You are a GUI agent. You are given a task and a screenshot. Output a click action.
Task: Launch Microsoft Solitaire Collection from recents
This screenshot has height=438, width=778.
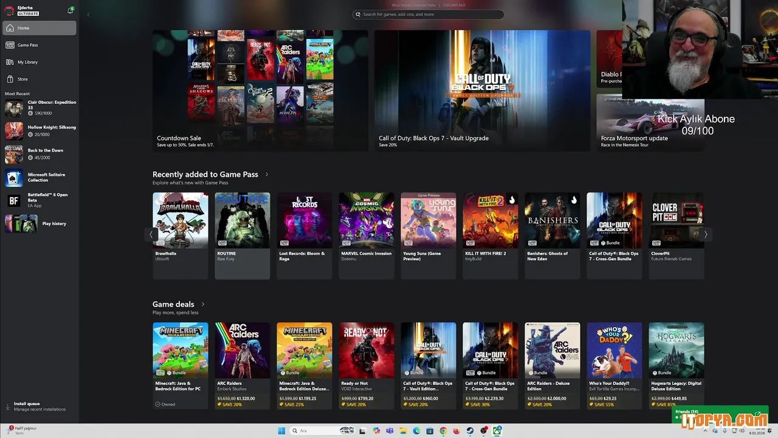pyautogui.click(x=13, y=178)
